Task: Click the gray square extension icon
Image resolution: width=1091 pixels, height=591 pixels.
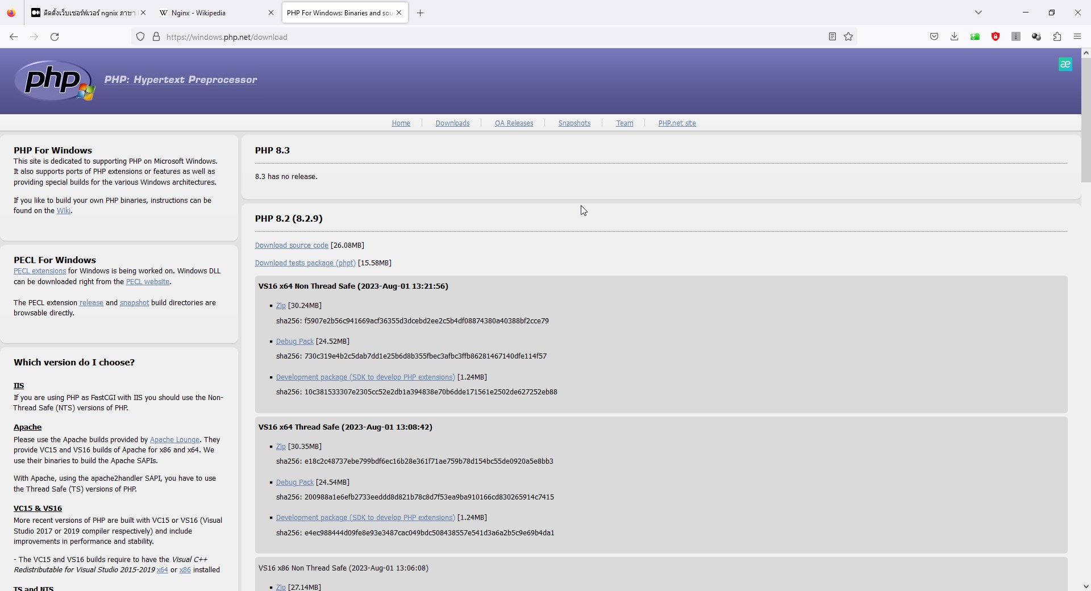Action: tap(1016, 37)
